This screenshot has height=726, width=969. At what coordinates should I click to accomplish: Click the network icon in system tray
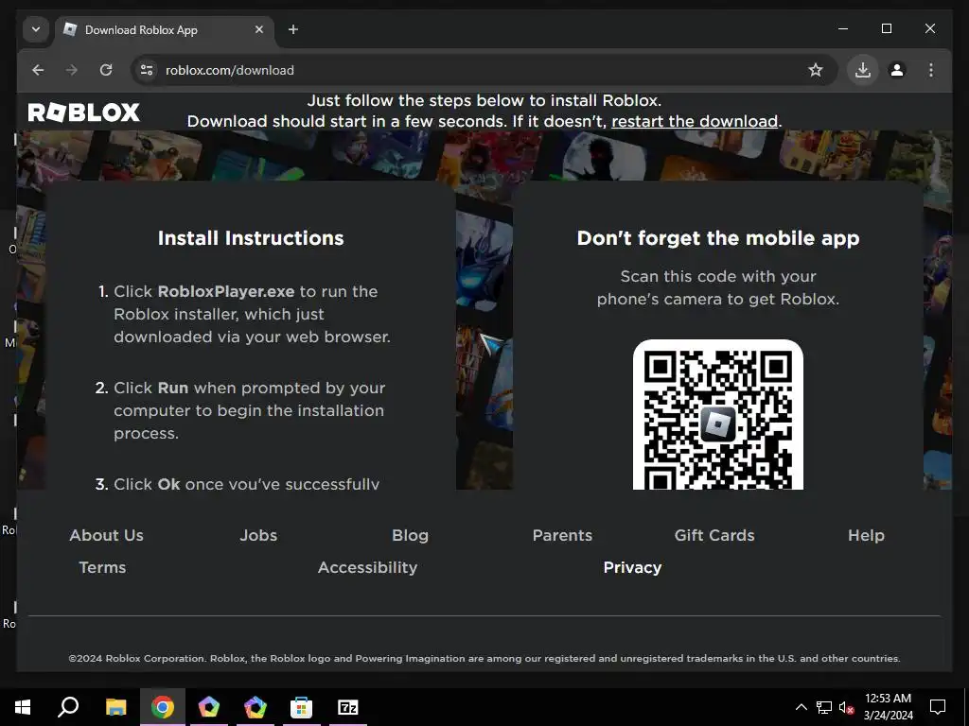(824, 707)
